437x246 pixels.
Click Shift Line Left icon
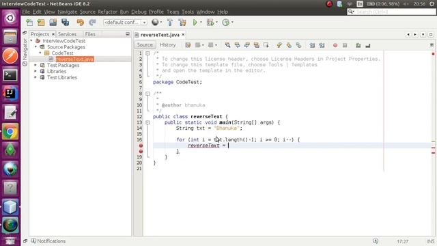pyautogui.click(x=312, y=45)
